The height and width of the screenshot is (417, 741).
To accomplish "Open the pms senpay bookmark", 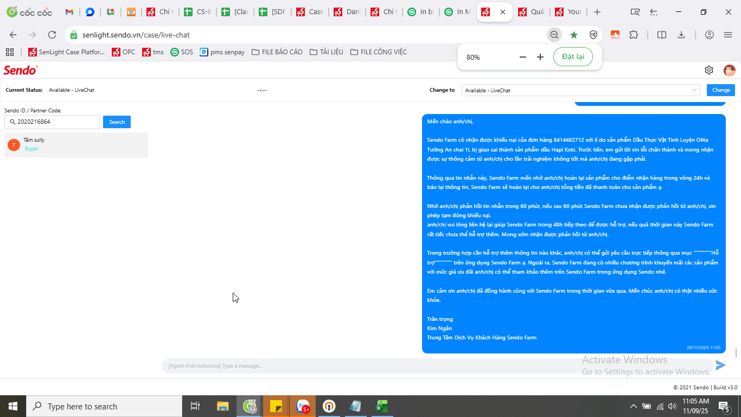I will coord(222,52).
